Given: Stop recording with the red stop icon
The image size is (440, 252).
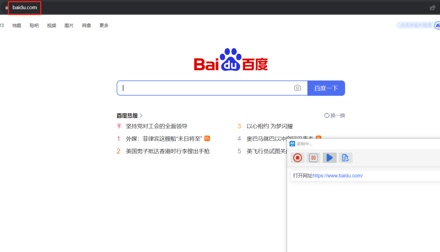Looking at the screenshot, I should [x=298, y=158].
